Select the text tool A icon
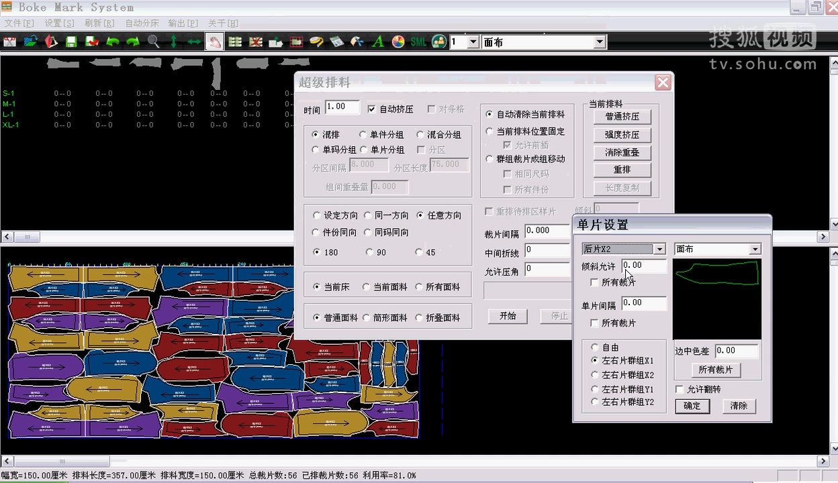Screen dimensions: 838x483 point(377,42)
